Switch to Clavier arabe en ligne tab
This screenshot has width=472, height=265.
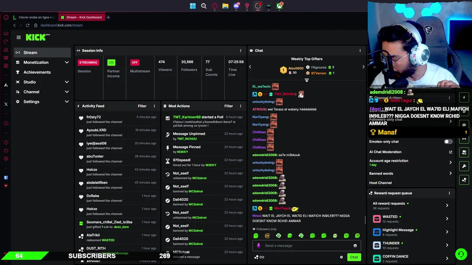[x=34, y=17]
